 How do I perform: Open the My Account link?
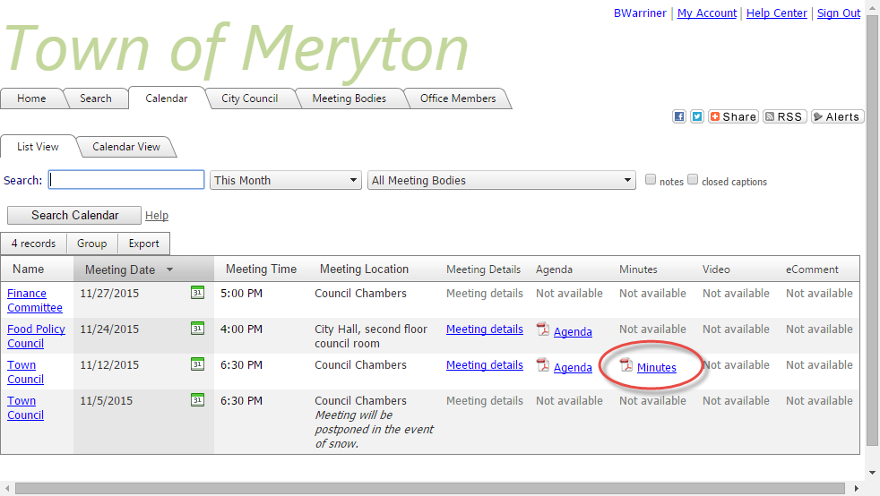pyautogui.click(x=706, y=13)
